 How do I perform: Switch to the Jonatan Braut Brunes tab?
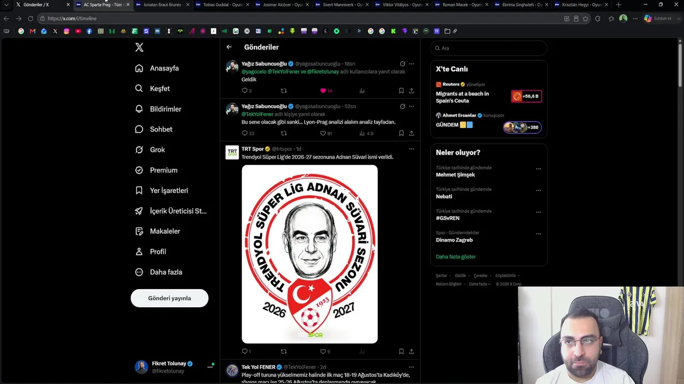(x=161, y=5)
